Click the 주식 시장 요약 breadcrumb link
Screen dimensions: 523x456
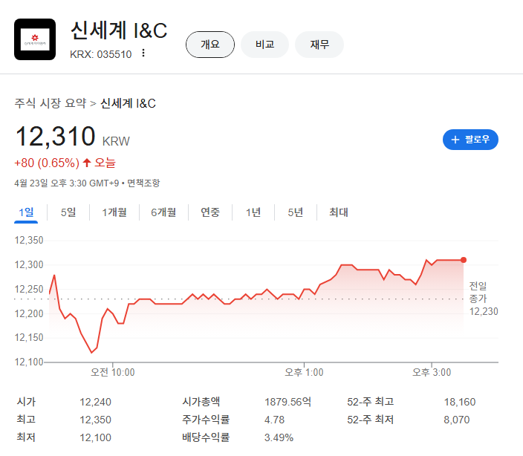tap(51, 103)
